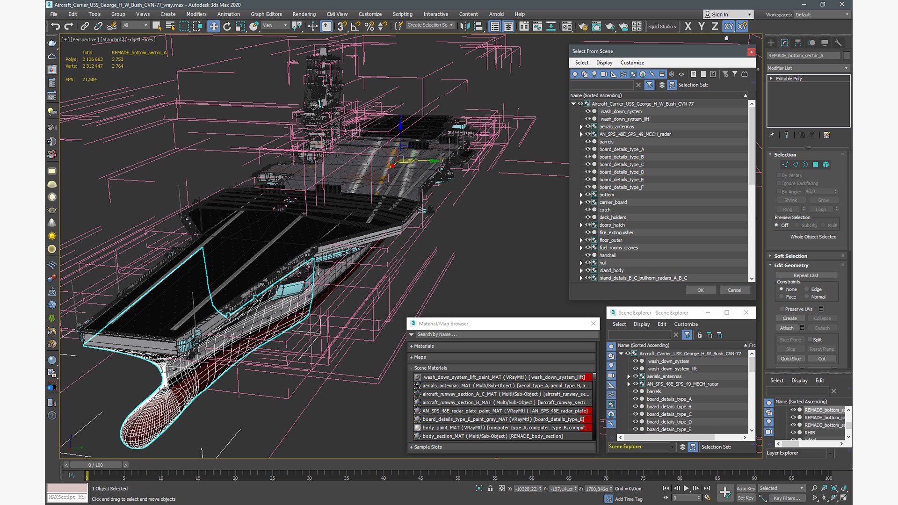Open Customize menu in Select From Scene
Image resolution: width=898 pixels, height=505 pixels.
tap(632, 63)
